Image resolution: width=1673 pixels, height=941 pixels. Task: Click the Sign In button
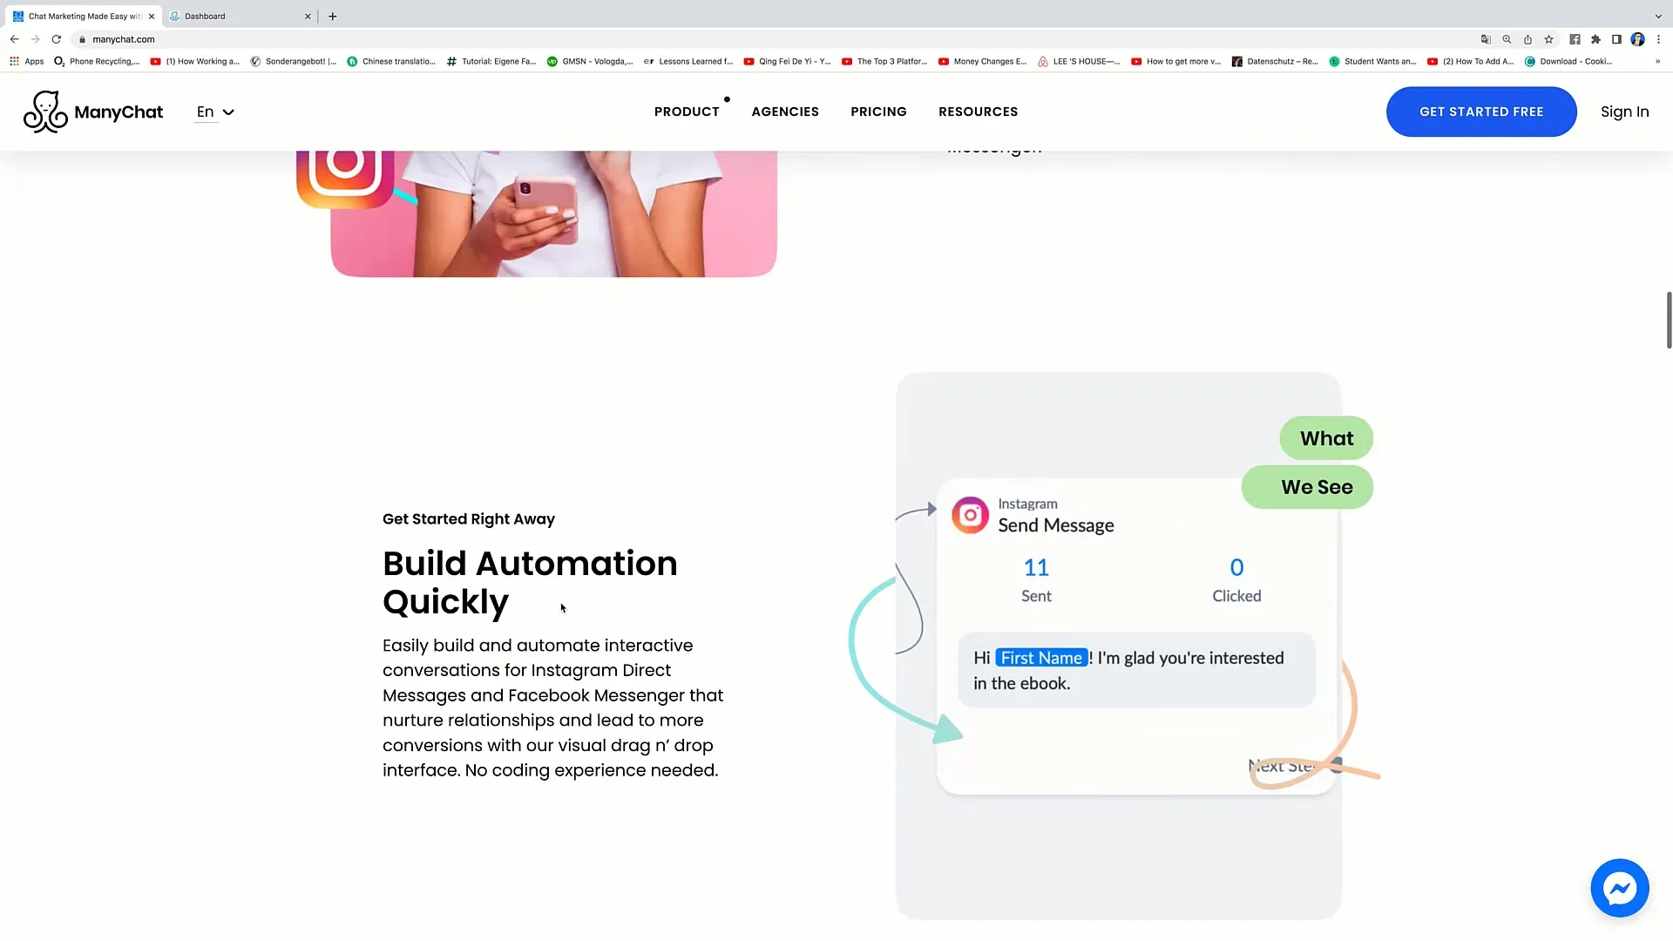1625,112
